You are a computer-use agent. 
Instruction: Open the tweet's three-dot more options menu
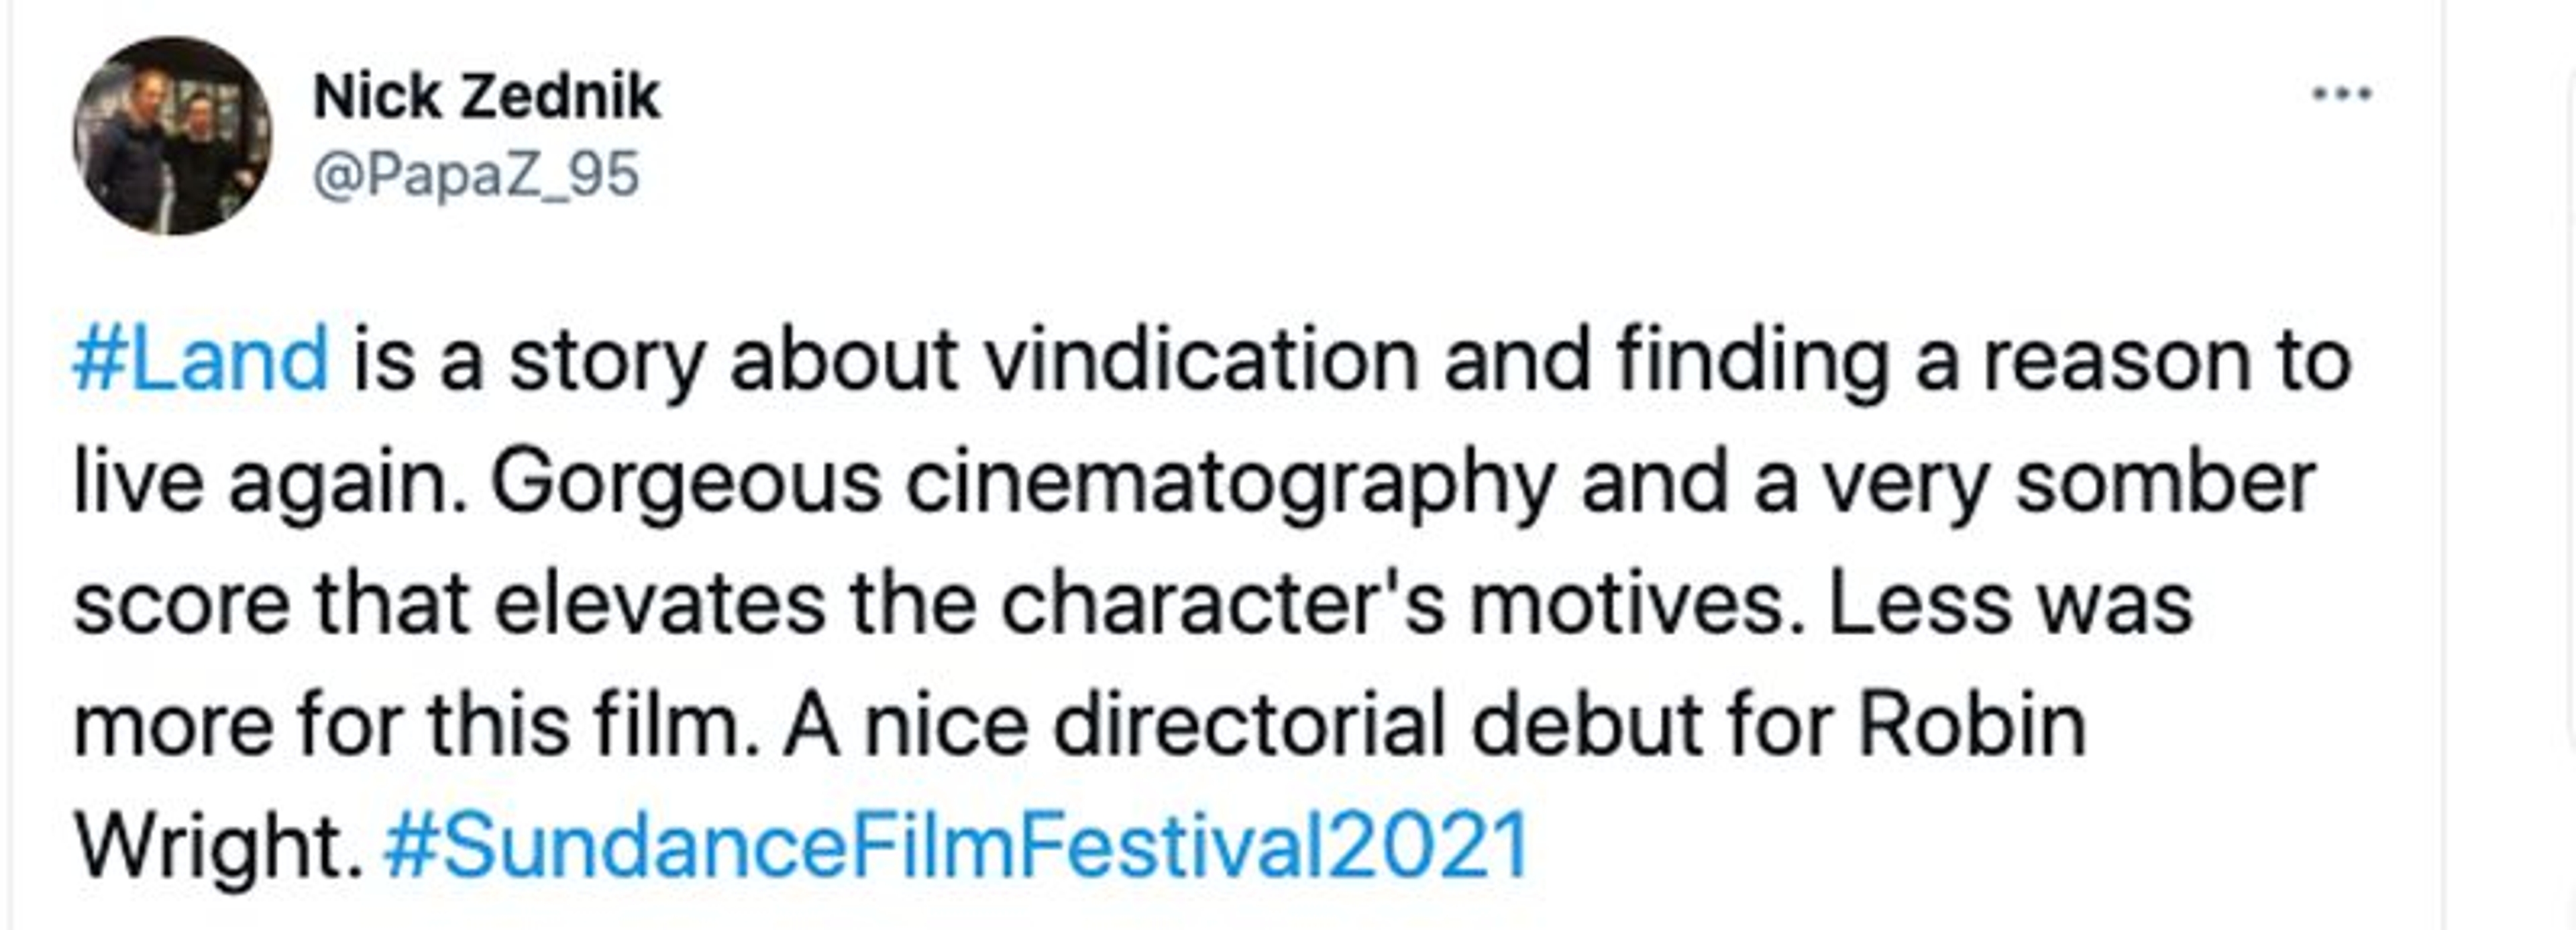[2341, 95]
